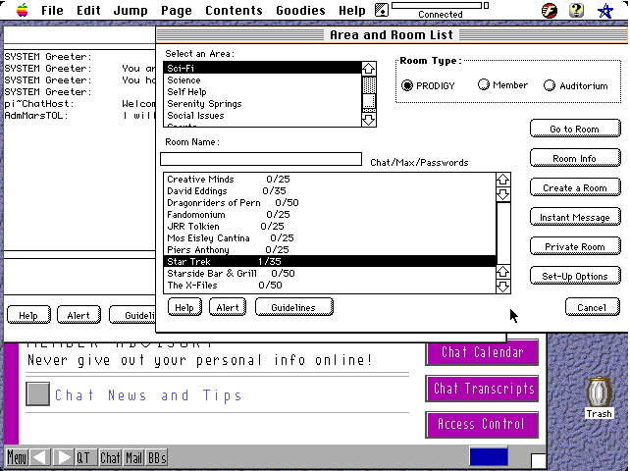Open Instant Message
630x471 pixels.
pyautogui.click(x=575, y=217)
